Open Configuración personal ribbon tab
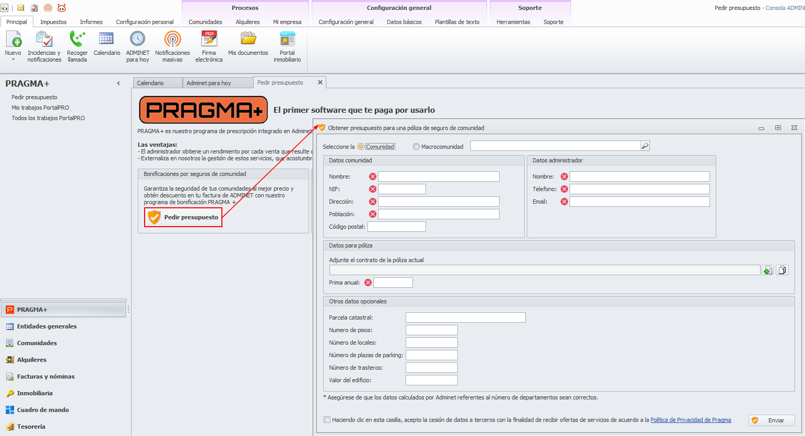The width and height of the screenshot is (805, 436). pos(145,22)
